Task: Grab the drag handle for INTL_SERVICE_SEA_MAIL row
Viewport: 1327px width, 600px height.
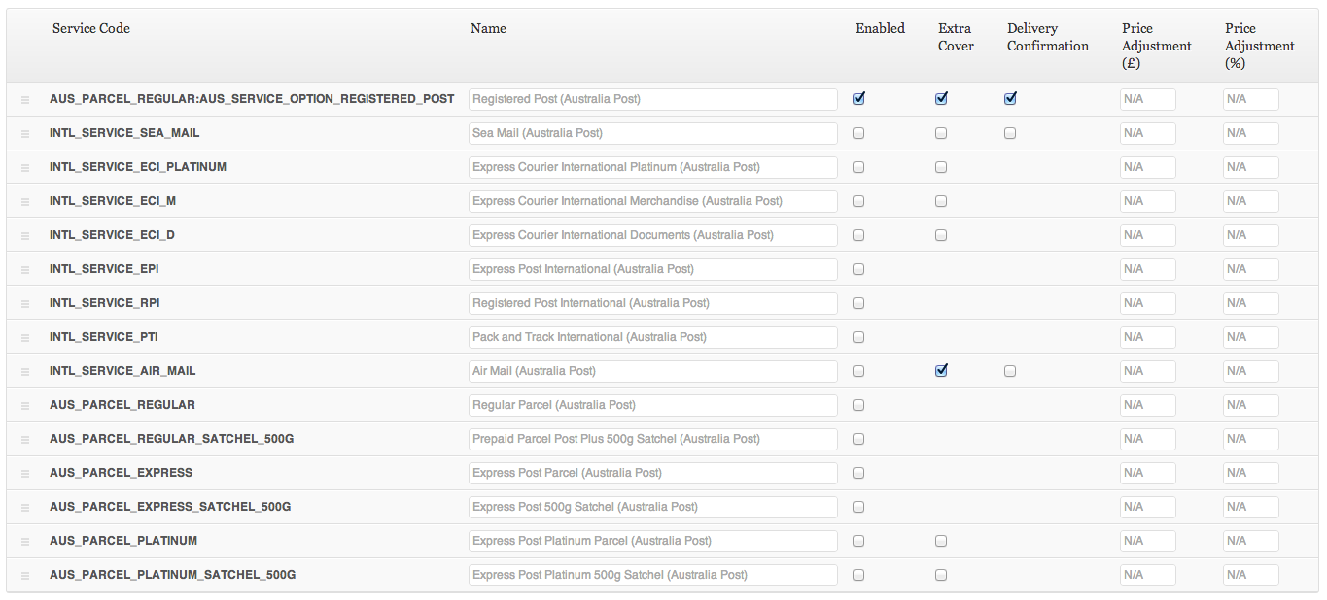Action: (x=25, y=134)
